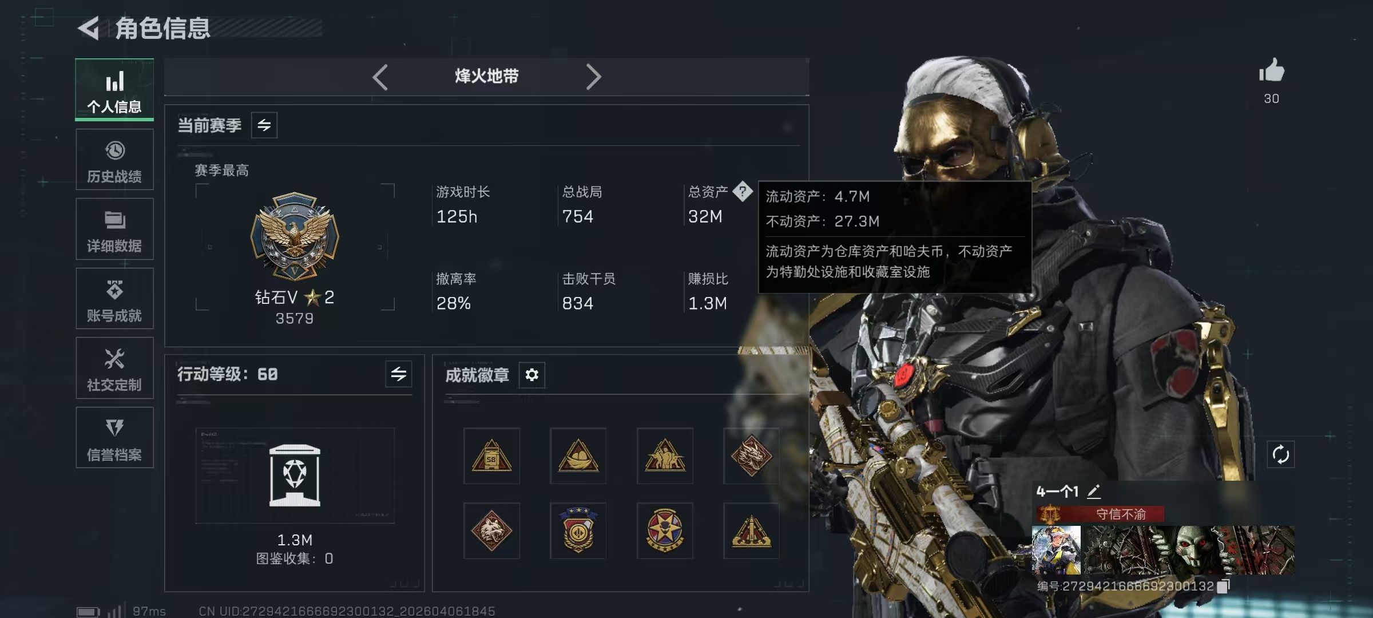Edit the nickname 4一个1 with the pencil icon
Image resolution: width=1373 pixels, height=618 pixels.
pyautogui.click(x=1094, y=491)
